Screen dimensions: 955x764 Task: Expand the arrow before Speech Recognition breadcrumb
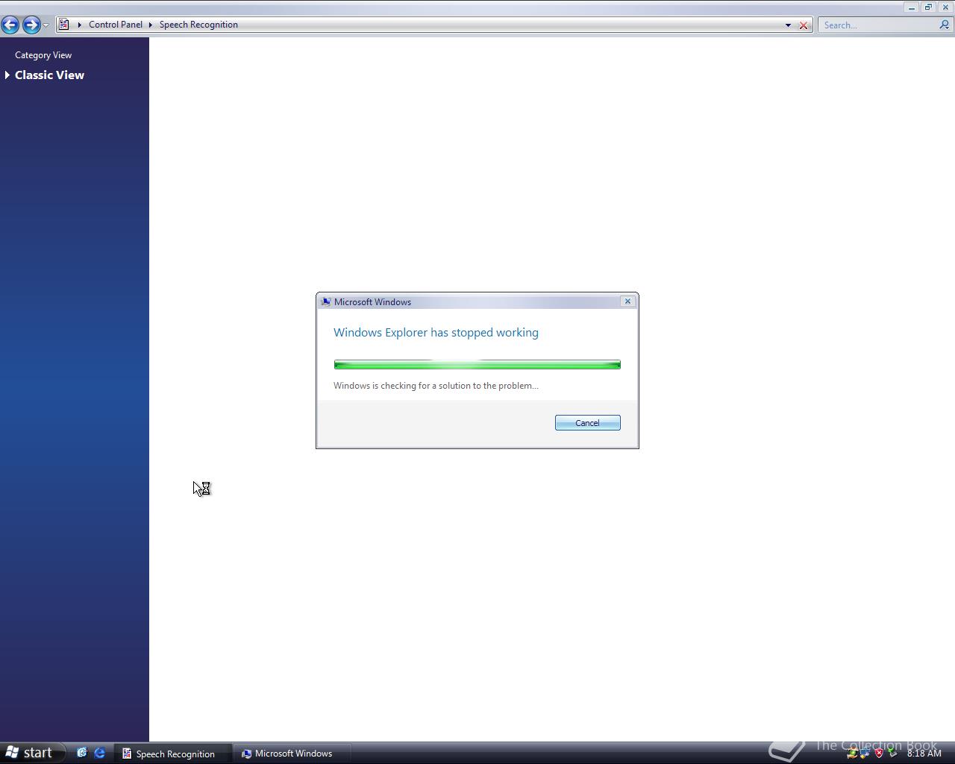(151, 25)
